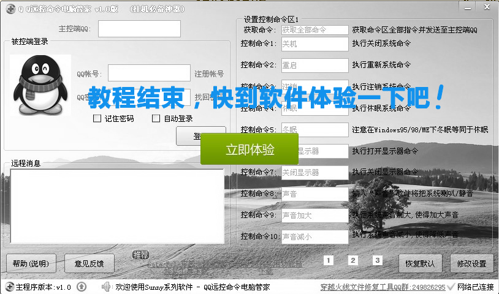This screenshot has width=499, height=294.
Task: Open the 注册帐号 register account link
Action: pos(209,73)
